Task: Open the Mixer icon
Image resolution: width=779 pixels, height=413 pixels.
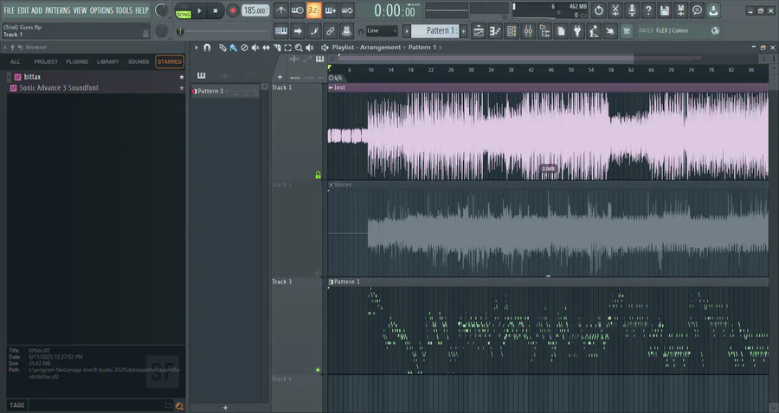Action: (528, 31)
